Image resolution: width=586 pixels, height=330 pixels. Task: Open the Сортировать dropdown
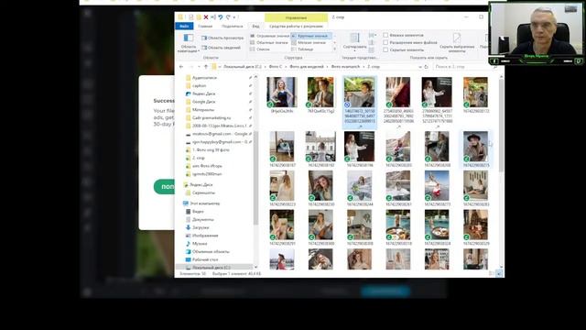pyautogui.click(x=354, y=42)
